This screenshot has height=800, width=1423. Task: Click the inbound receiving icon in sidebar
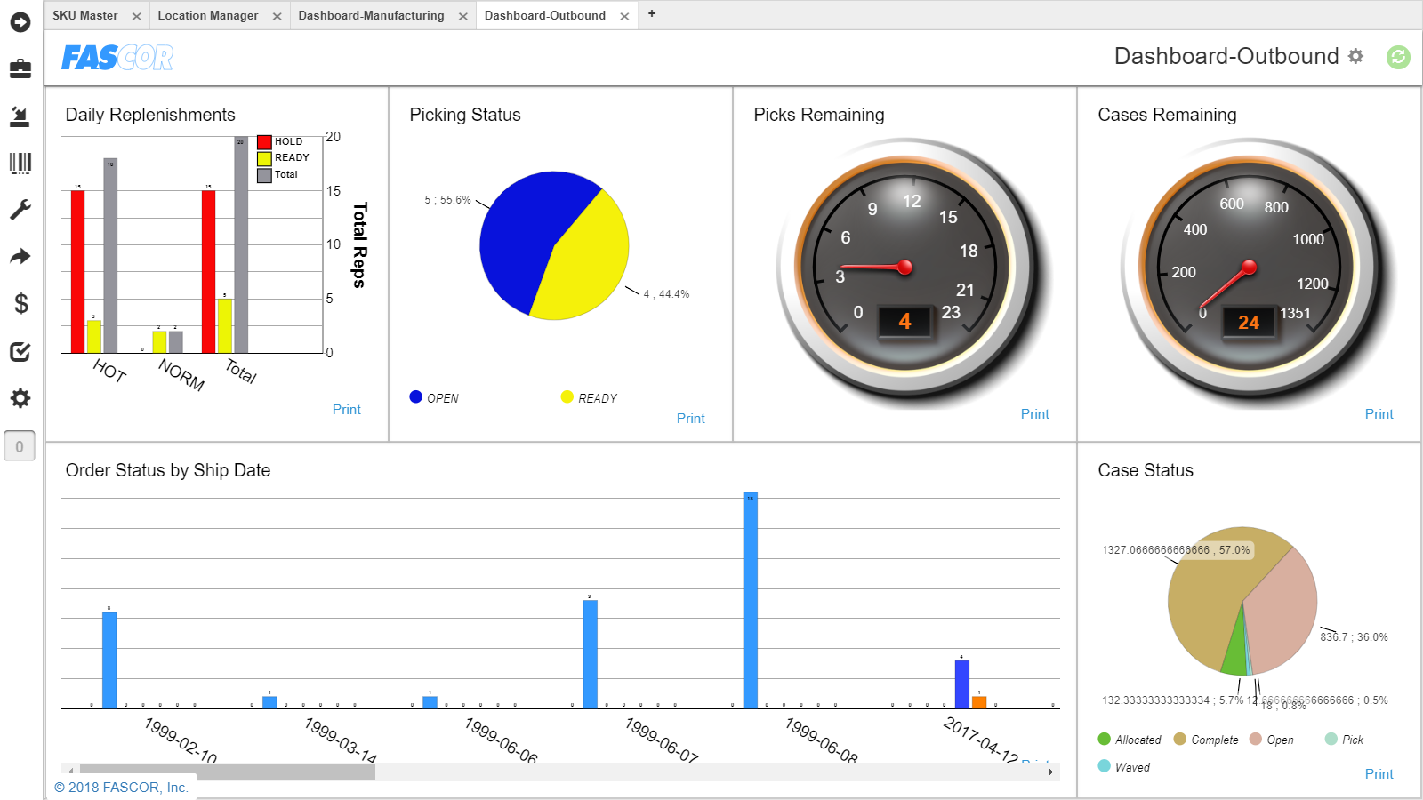[20, 116]
